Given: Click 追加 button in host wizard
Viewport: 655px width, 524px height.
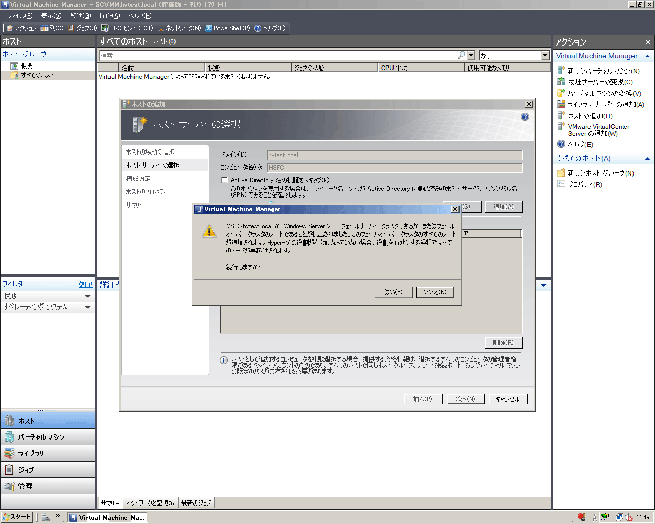Looking at the screenshot, I should [x=504, y=207].
